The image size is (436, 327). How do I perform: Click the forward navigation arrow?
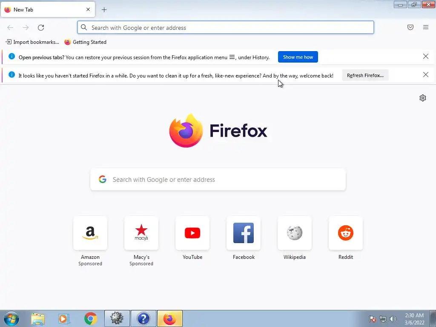(26, 28)
